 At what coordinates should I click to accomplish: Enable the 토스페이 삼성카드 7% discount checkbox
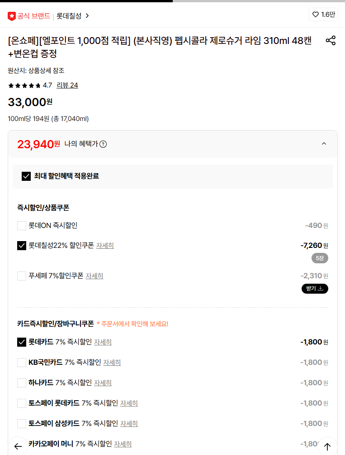click(x=21, y=423)
